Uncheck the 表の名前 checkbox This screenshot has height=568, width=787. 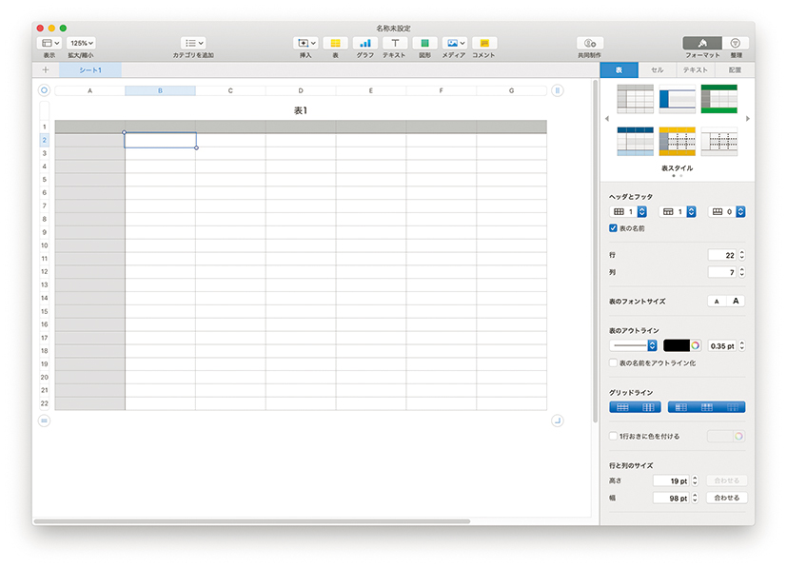pyautogui.click(x=614, y=228)
